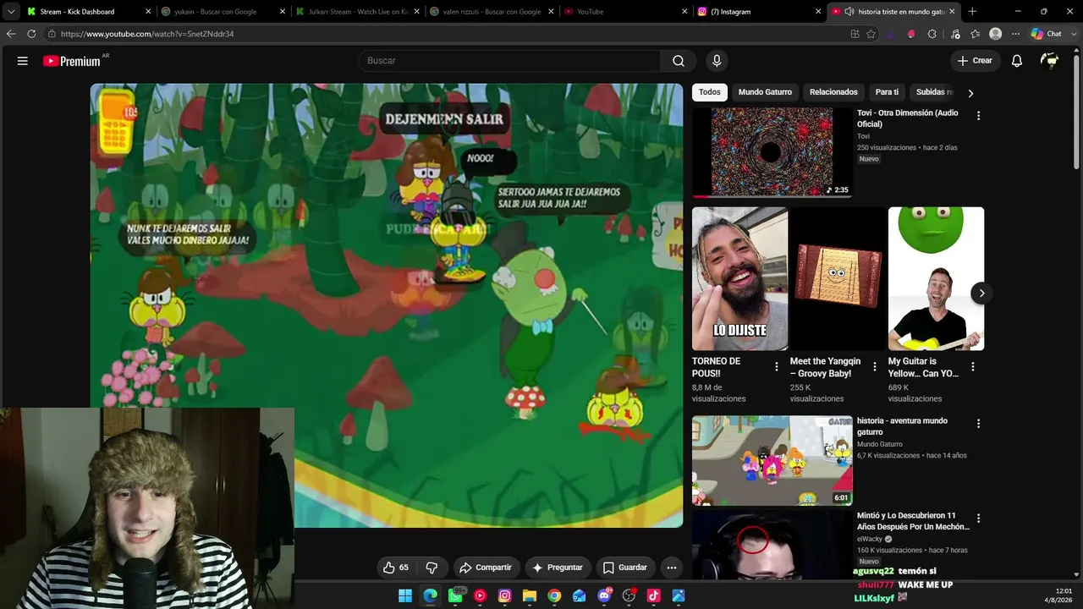1083x609 pixels.
Task: Show more filter chips with arrow
Action: pos(970,93)
